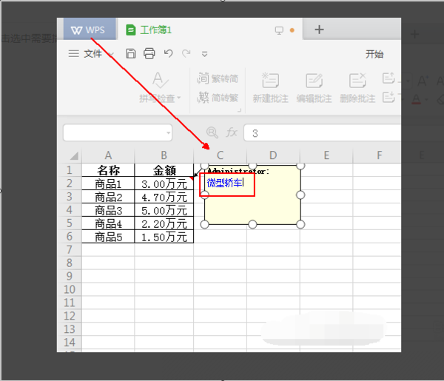Expand the arrow next to 文件

pos(111,54)
